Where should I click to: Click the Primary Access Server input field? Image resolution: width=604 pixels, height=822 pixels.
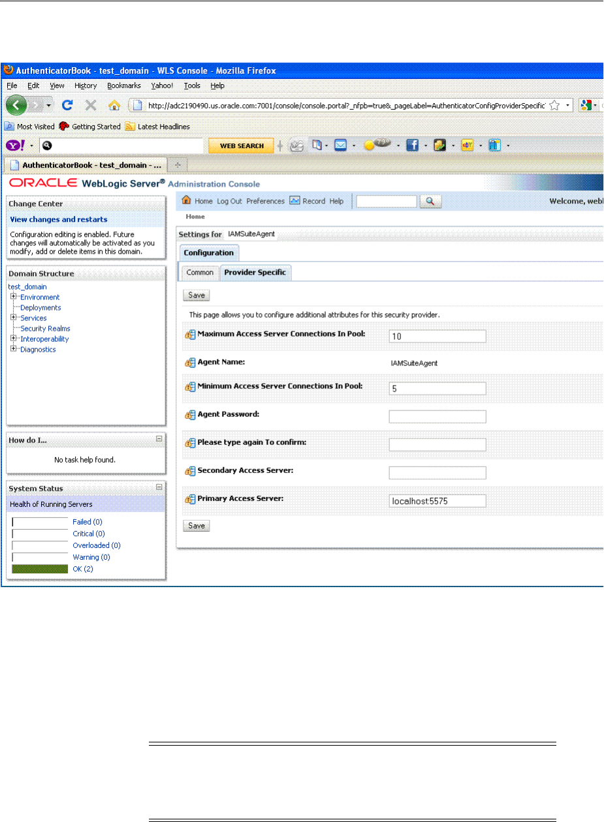[x=437, y=501]
